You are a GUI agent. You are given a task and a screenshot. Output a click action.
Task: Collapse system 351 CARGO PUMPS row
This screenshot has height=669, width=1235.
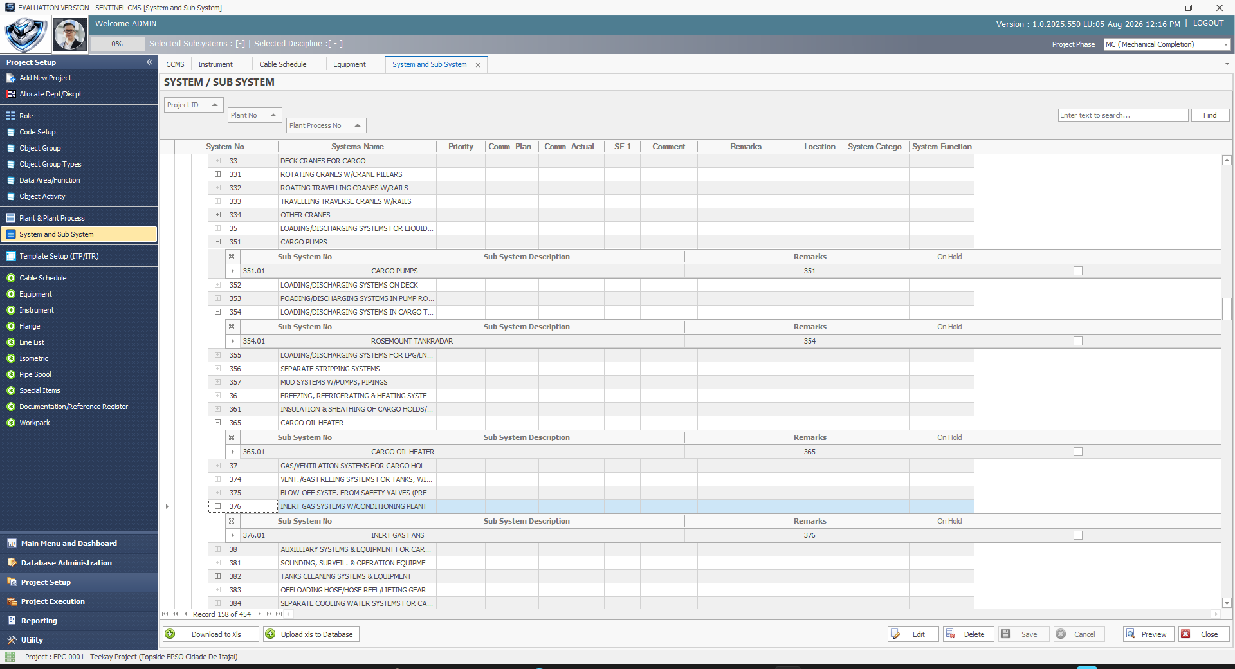click(x=217, y=242)
